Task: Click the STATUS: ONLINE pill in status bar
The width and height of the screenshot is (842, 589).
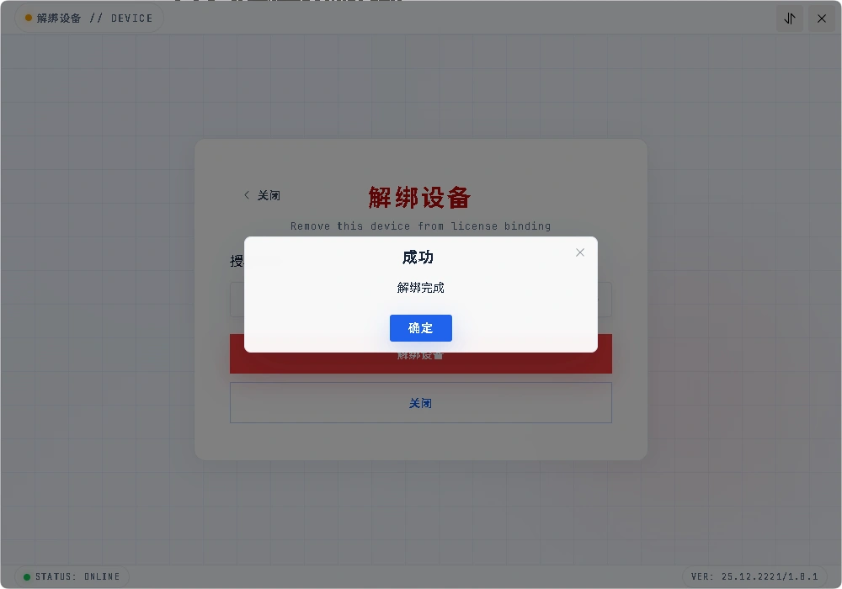Action: point(72,576)
